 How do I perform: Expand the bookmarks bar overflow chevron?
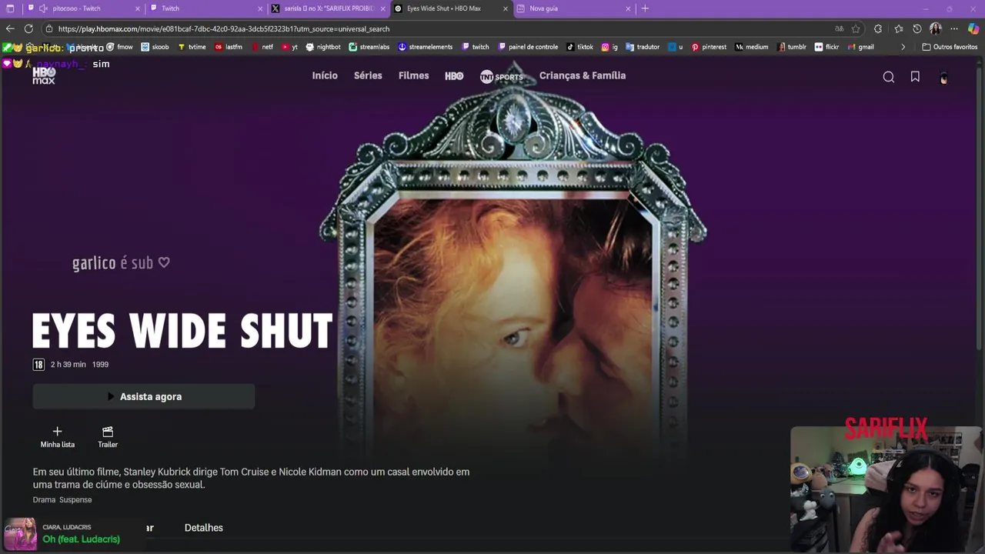903,47
